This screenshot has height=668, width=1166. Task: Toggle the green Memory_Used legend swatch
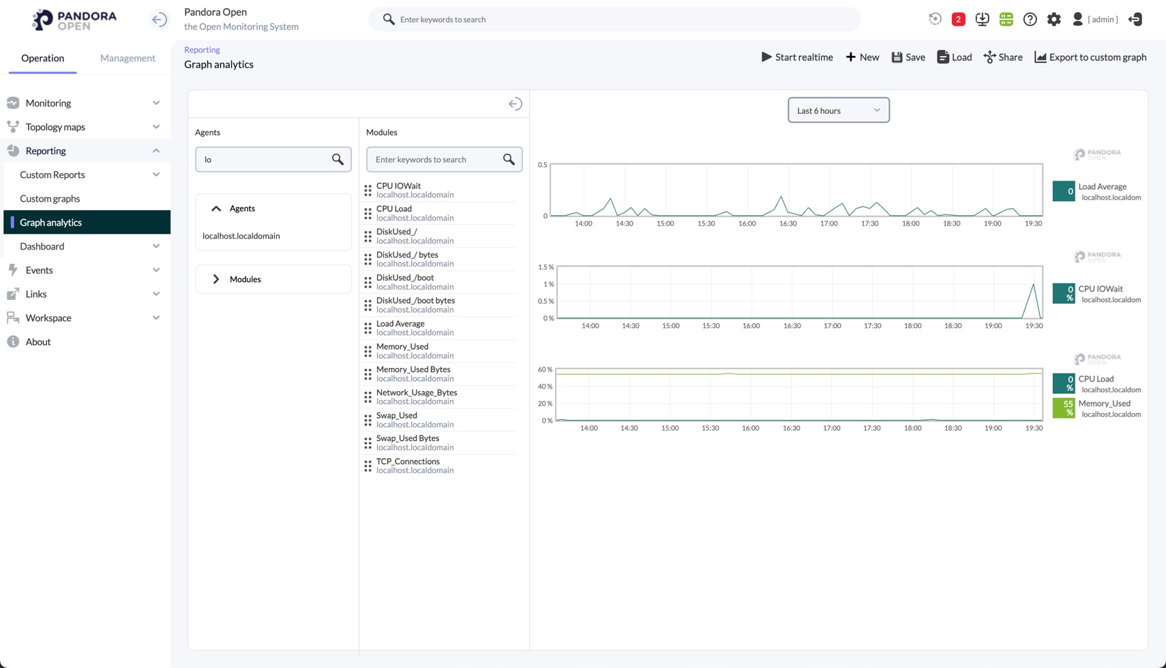click(x=1064, y=408)
